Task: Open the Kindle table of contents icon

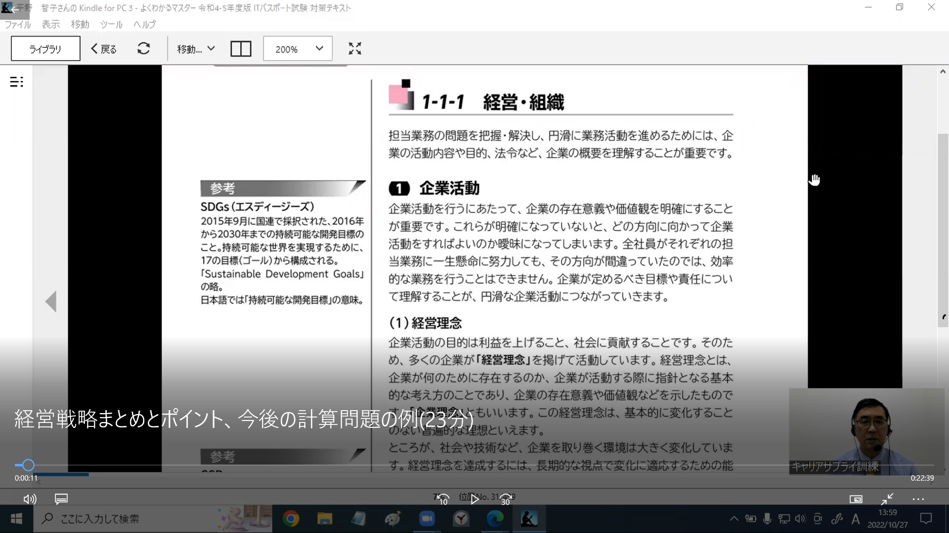Action: tap(16, 82)
